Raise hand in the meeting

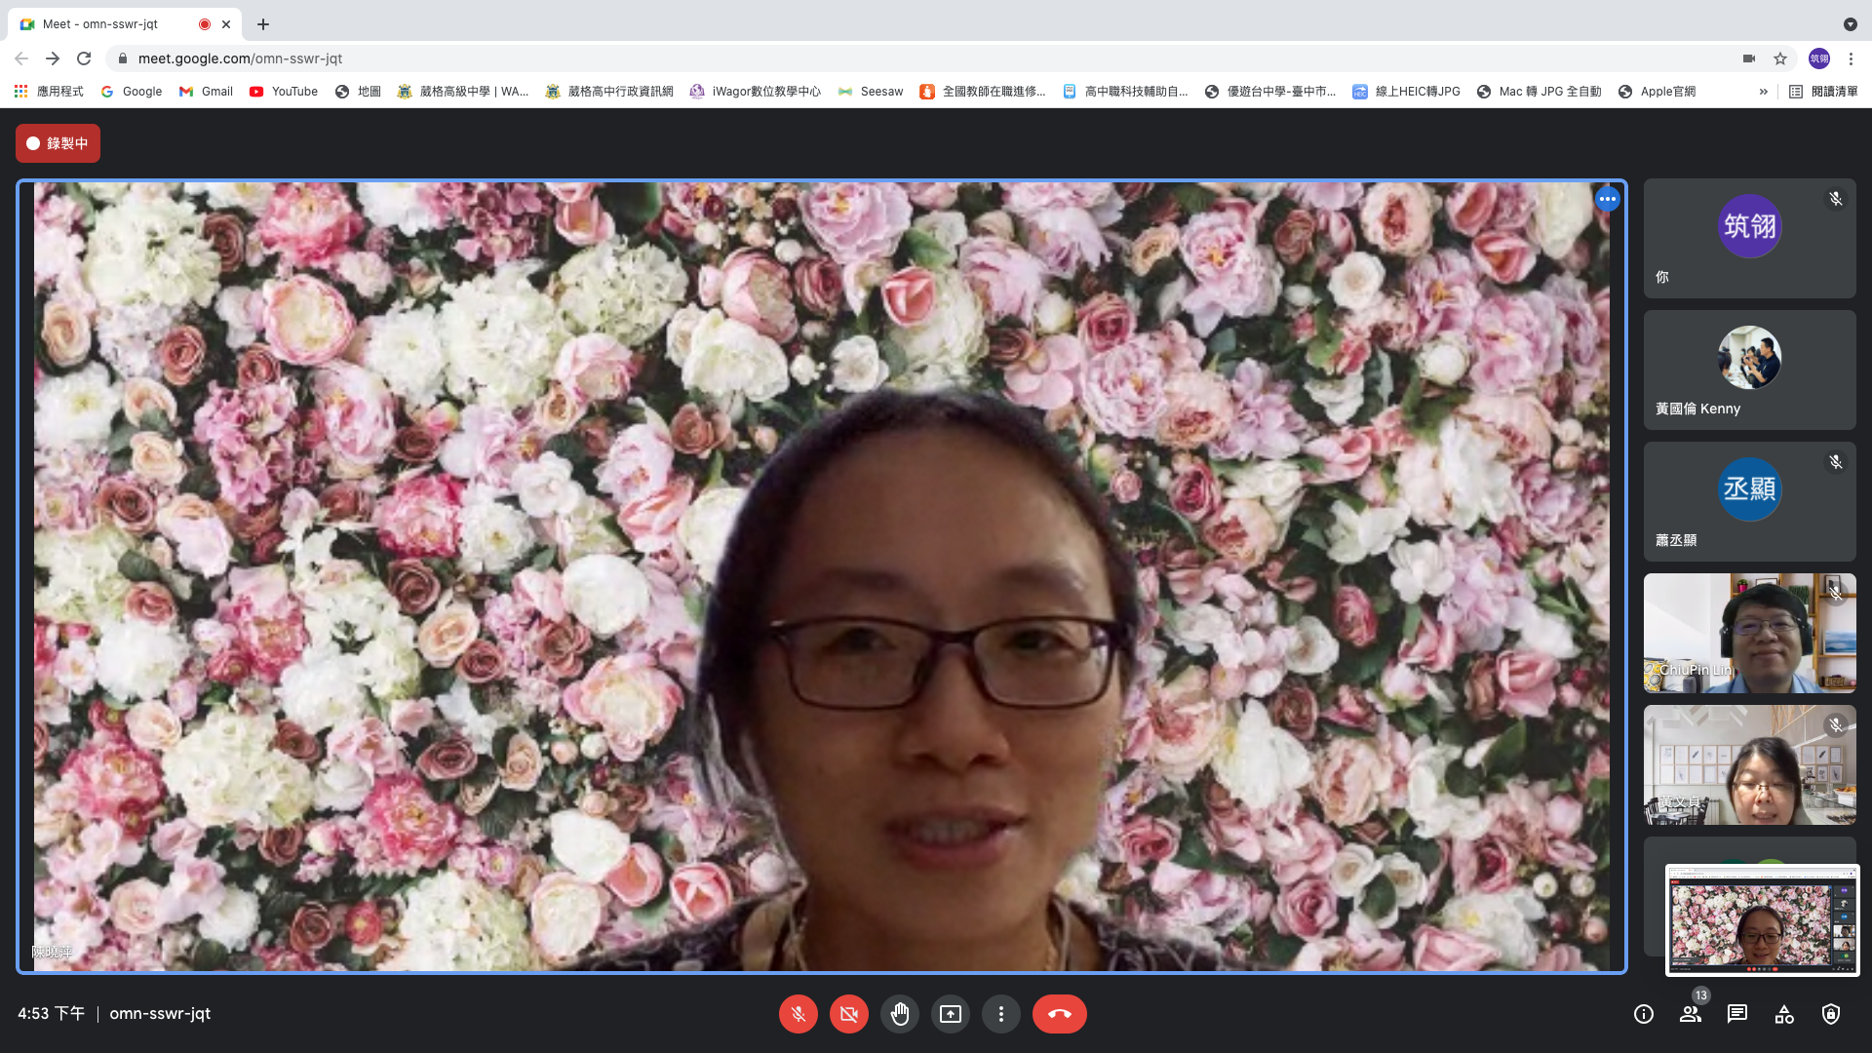coord(899,1014)
